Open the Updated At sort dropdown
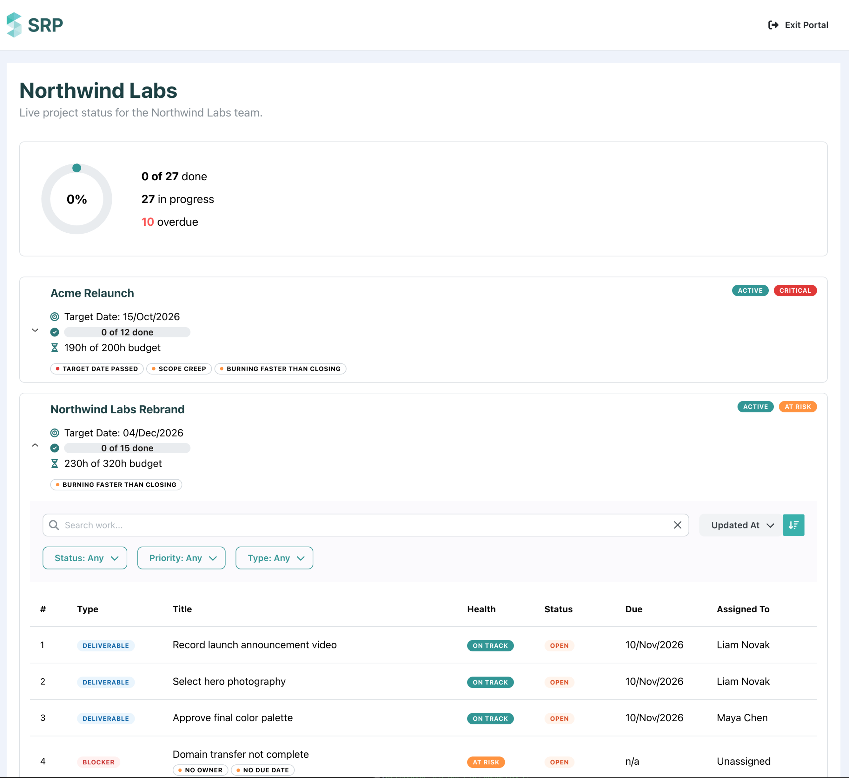 [741, 525]
